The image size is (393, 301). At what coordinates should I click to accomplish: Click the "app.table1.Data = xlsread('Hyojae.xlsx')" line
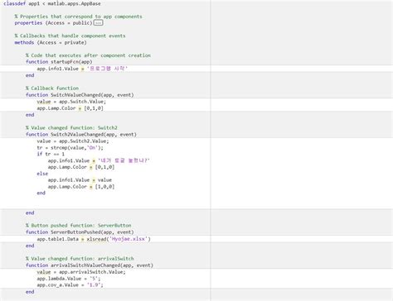coord(94,239)
